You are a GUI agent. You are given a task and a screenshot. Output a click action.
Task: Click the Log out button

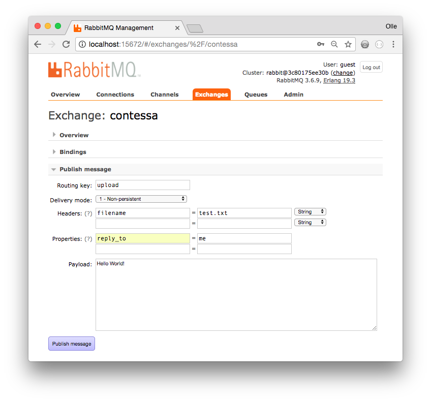click(371, 67)
